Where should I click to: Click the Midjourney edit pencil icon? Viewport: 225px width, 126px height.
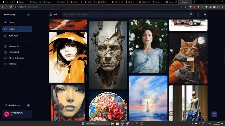pyautogui.click(x=28, y=15)
